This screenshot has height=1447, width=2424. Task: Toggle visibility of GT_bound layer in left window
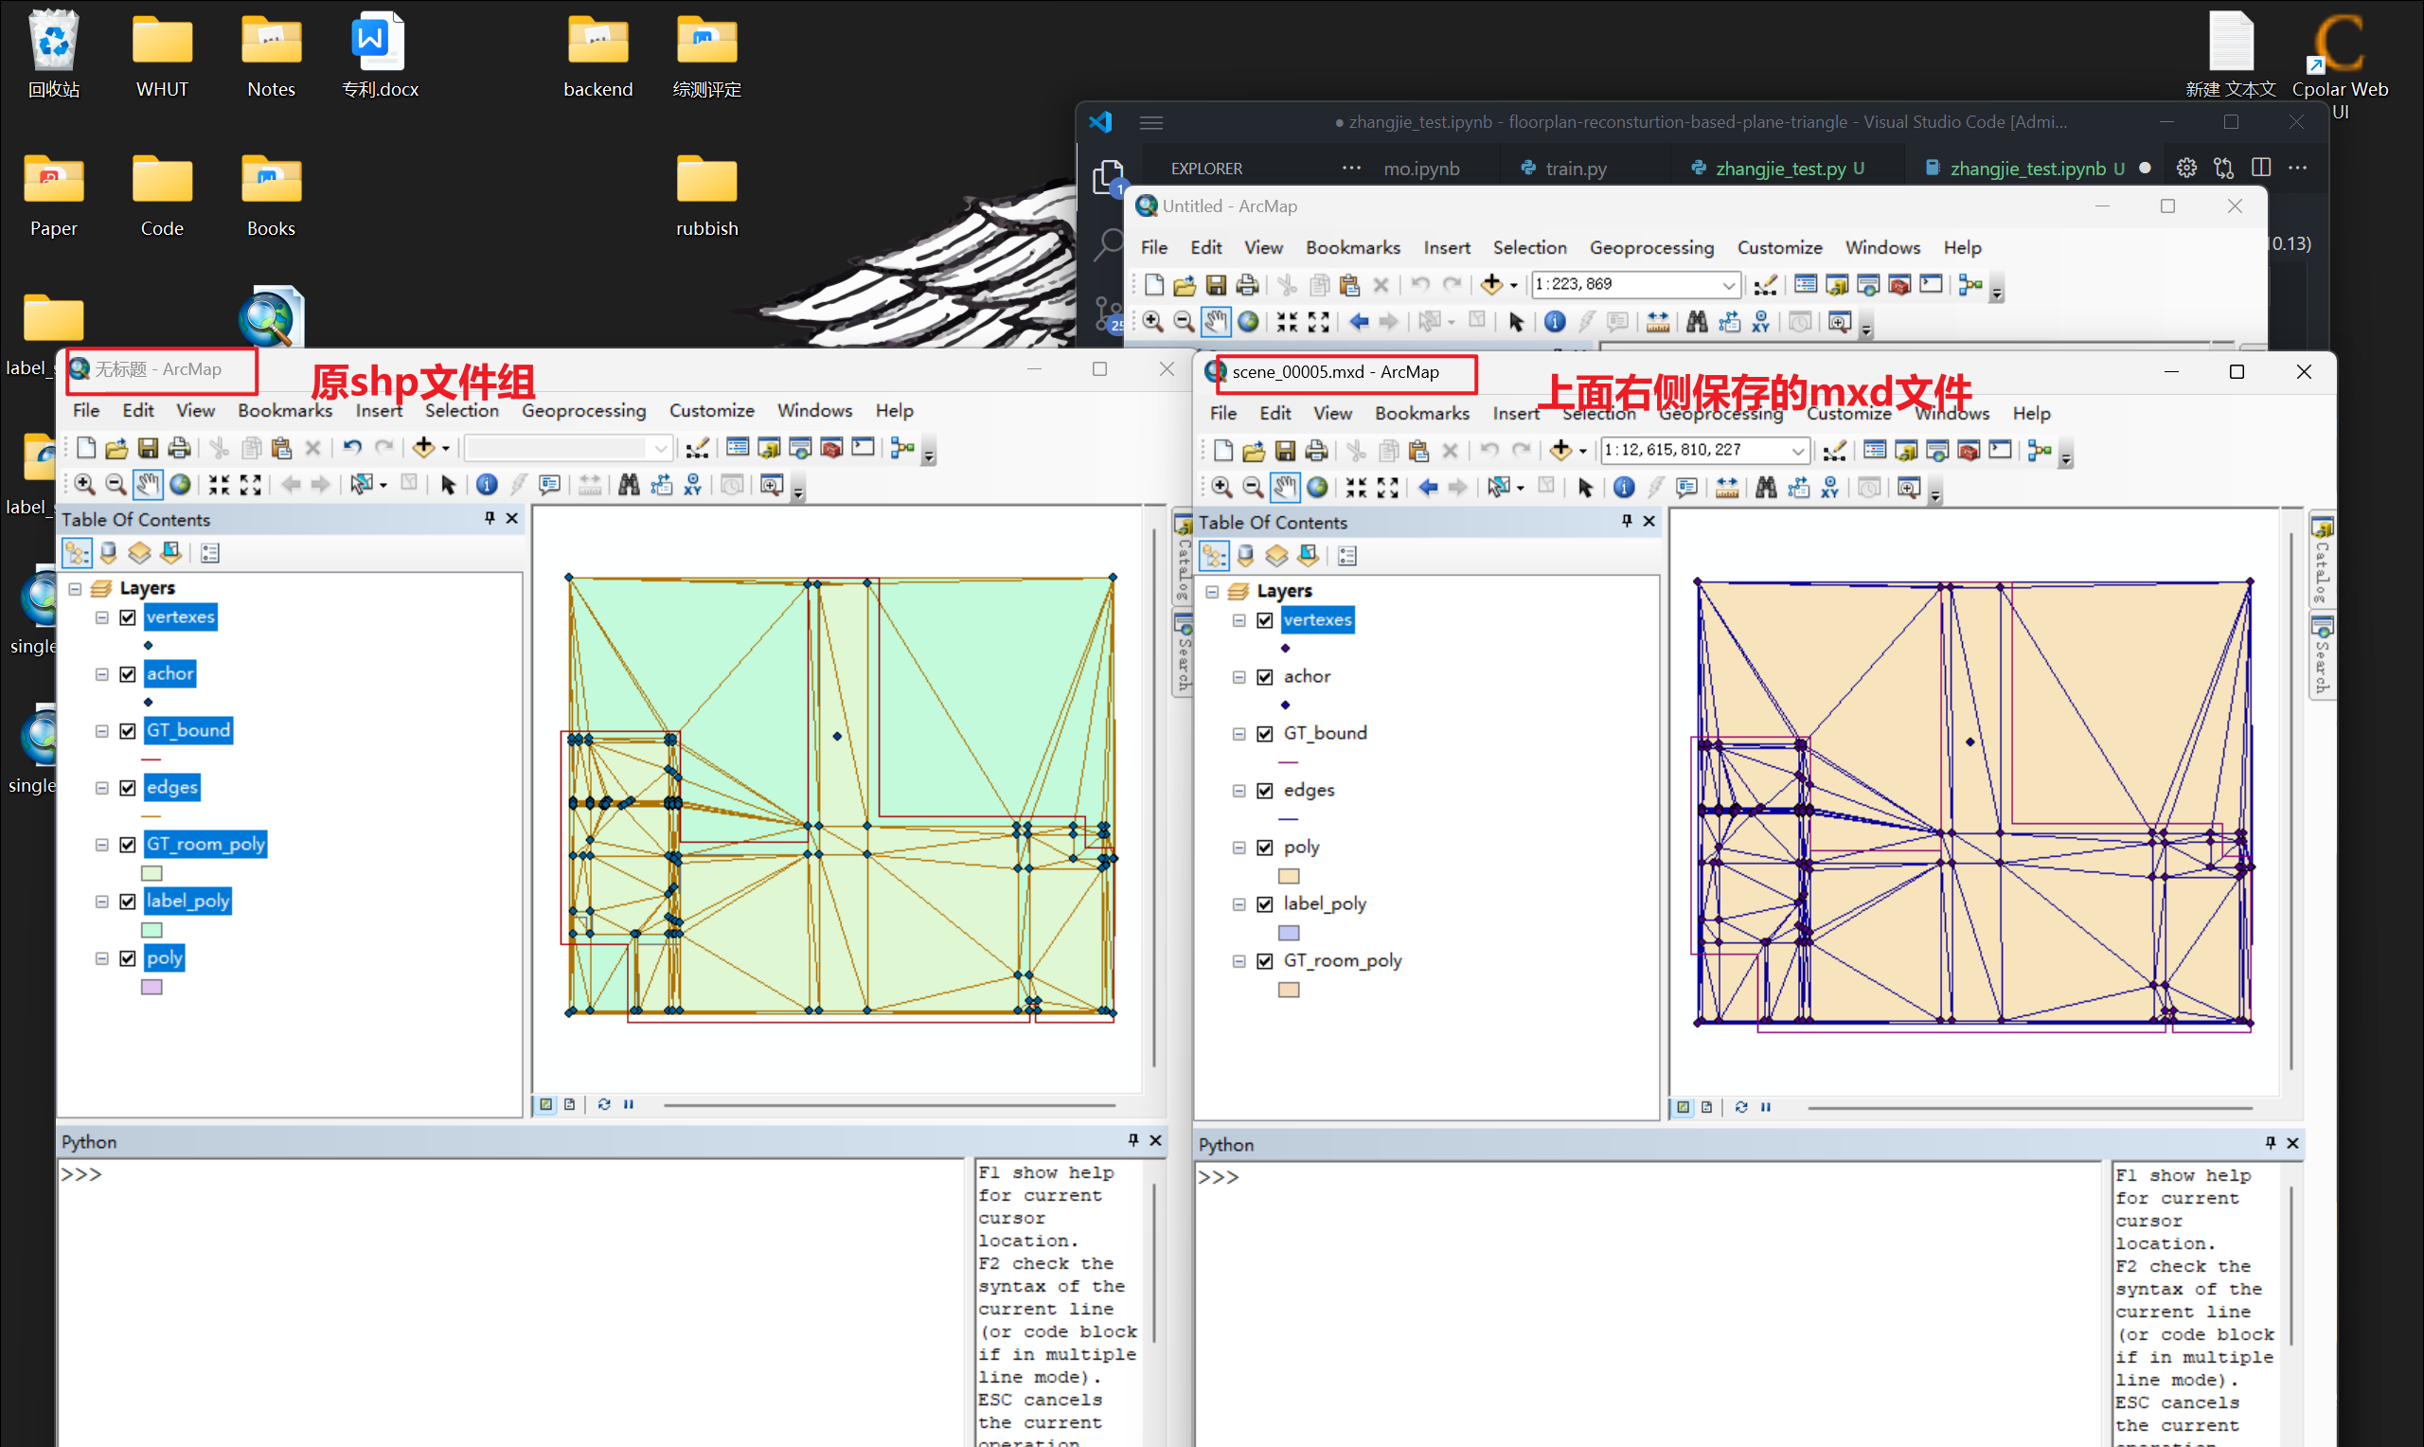click(129, 730)
